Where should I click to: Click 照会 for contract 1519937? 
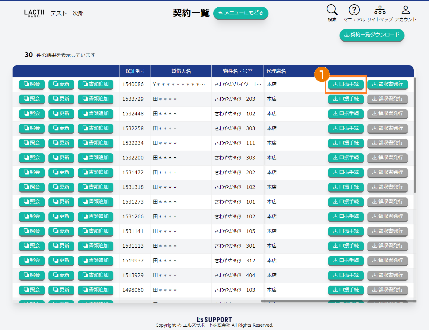[x=32, y=261]
